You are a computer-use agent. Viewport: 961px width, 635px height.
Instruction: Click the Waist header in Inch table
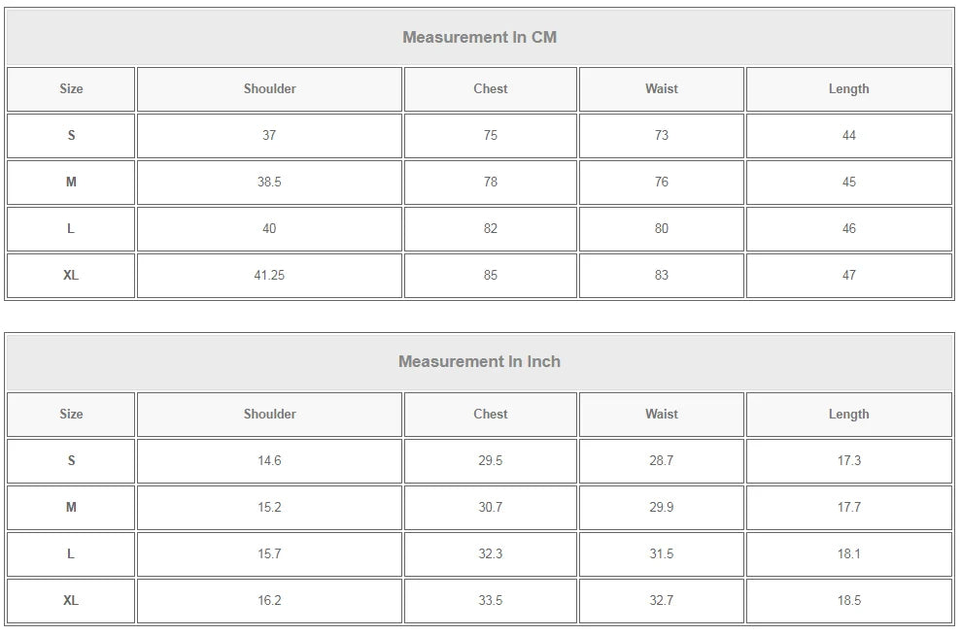pyautogui.click(x=662, y=415)
